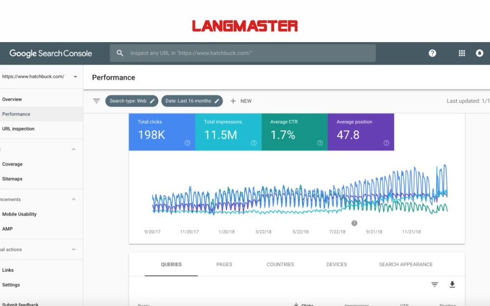Image resolution: width=490 pixels, height=306 pixels.
Task: Open the Google apps grid
Action: [x=461, y=53]
